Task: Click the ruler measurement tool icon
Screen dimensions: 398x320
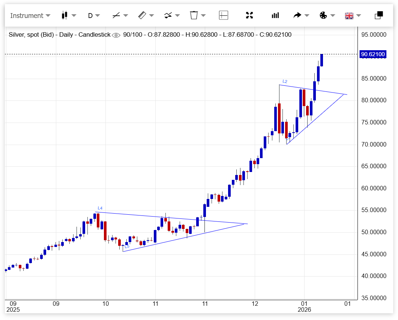Action: (142, 15)
